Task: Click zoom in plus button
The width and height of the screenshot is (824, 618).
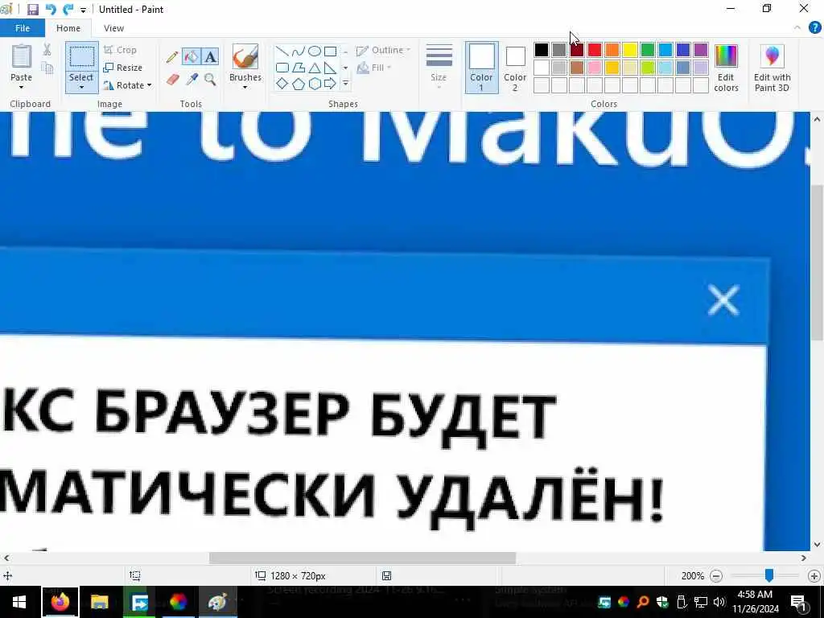Action: click(814, 576)
